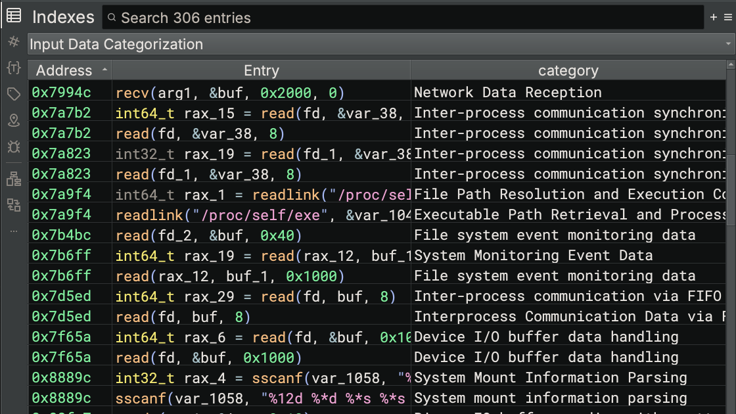Select the read(fd, buf, 8) entry
Viewport: 736px width, 414px height.
pyautogui.click(x=183, y=317)
